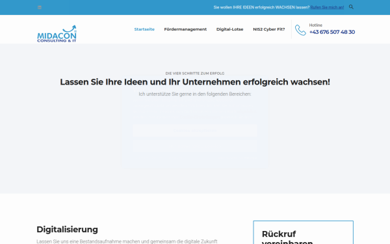Image resolution: width=390 pixels, height=244 pixels.
Task: Click the 'Rückruf vereinbaren' box heading
Action: 287,237
